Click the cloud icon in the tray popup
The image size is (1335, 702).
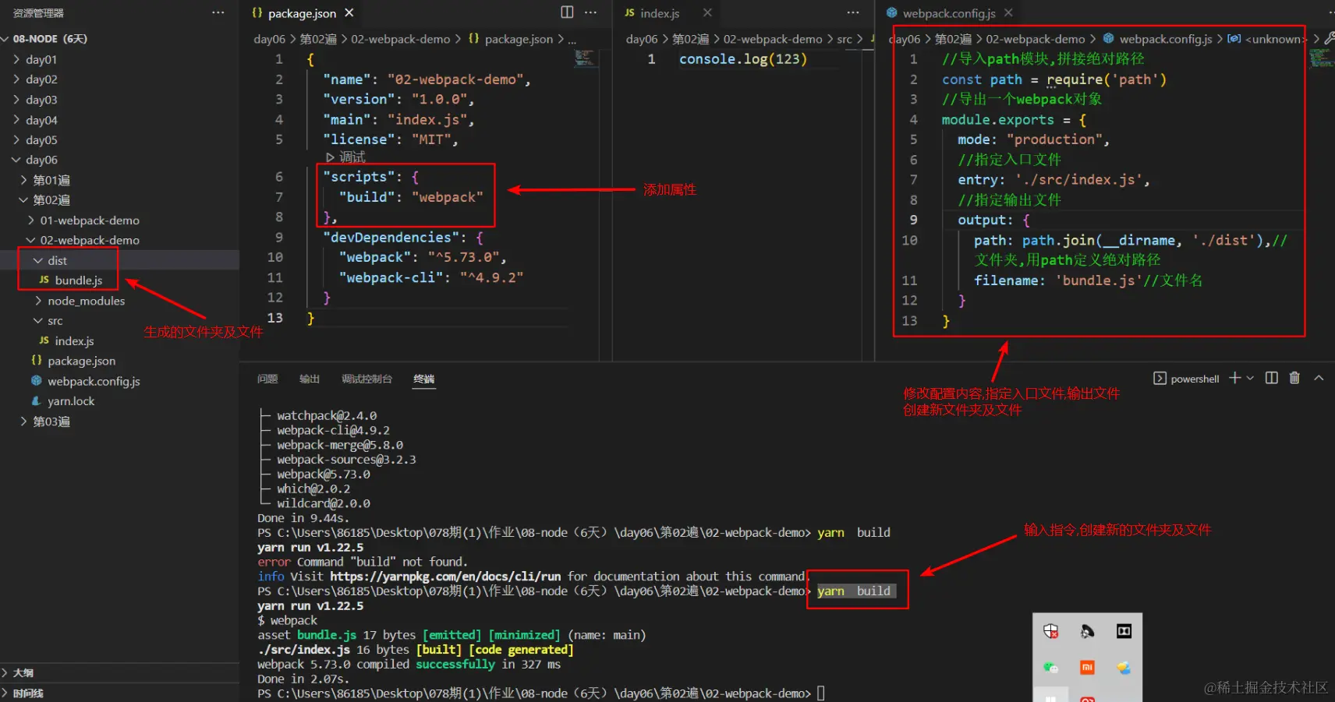[1124, 668]
